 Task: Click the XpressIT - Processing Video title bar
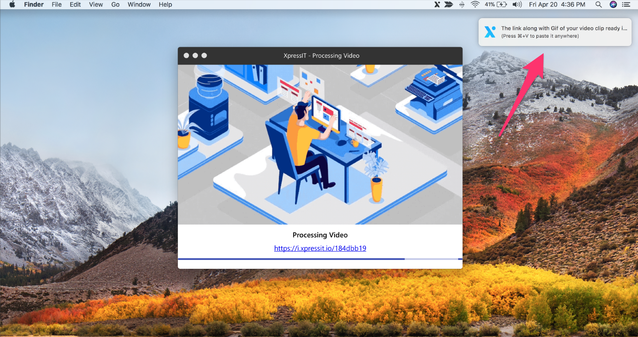(x=320, y=56)
